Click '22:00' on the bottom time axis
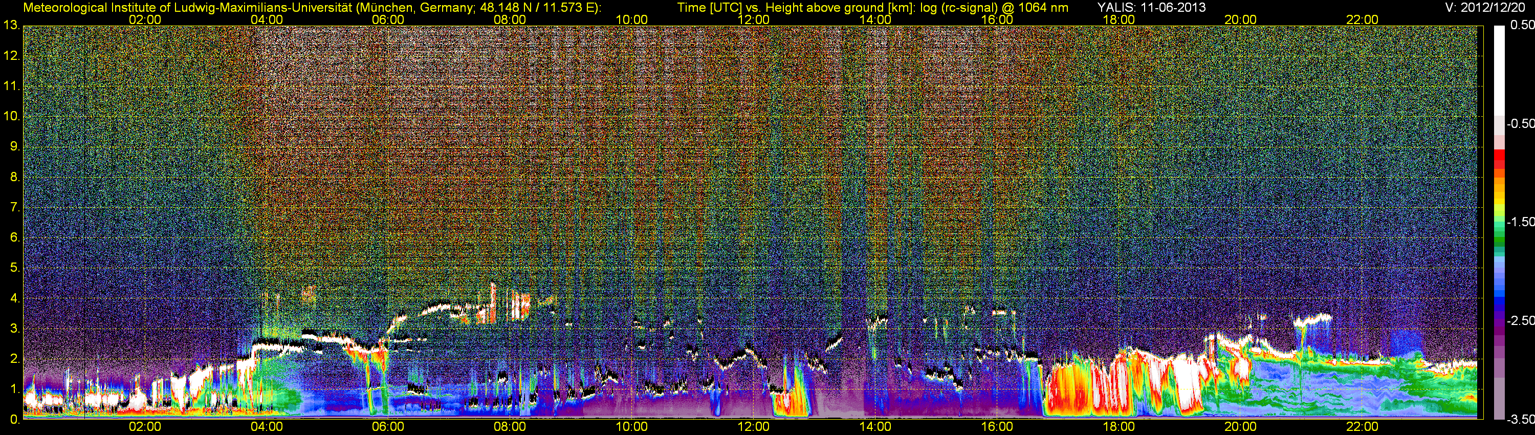The height and width of the screenshot is (435, 1535). [x=1362, y=427]
